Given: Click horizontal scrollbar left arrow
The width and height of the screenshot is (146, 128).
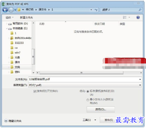Looking at the screenshot, I should (37, 73).
